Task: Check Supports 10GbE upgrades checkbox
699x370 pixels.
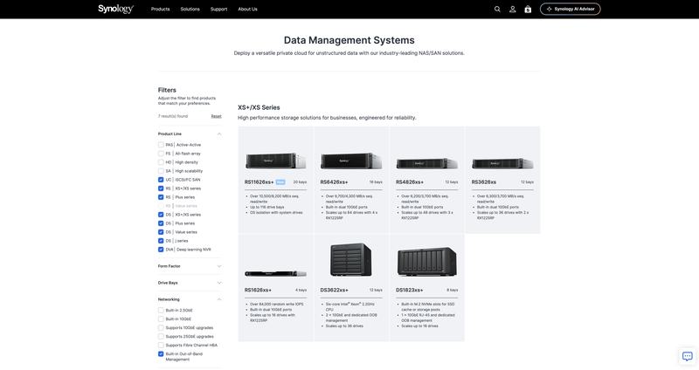Action: click(161, 328)
